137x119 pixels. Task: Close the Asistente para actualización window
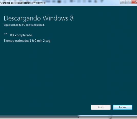click(x=134, y=2)
